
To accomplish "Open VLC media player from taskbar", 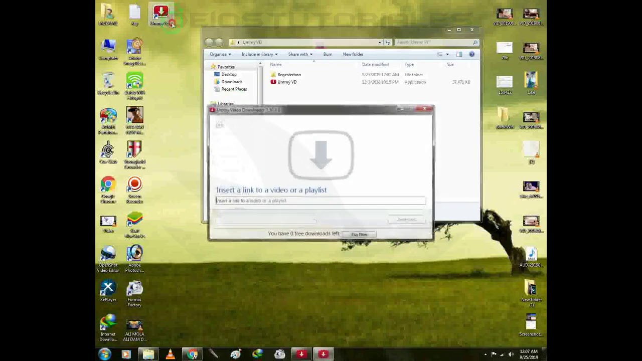I will (x=171, y=354).
